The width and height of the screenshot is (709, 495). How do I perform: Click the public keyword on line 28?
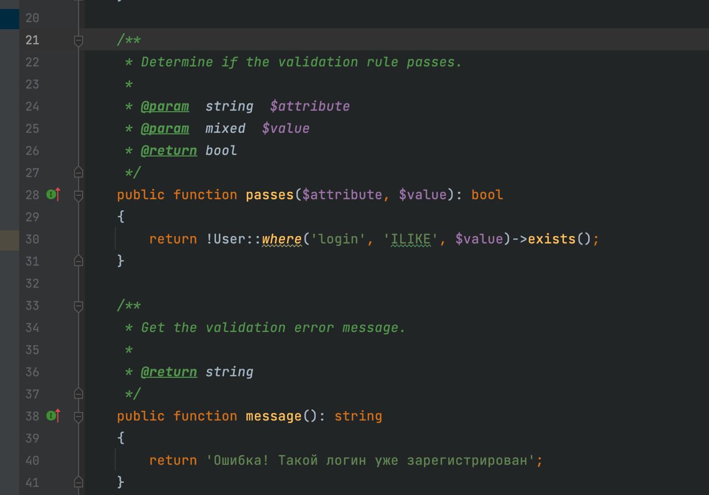(141, 195)
